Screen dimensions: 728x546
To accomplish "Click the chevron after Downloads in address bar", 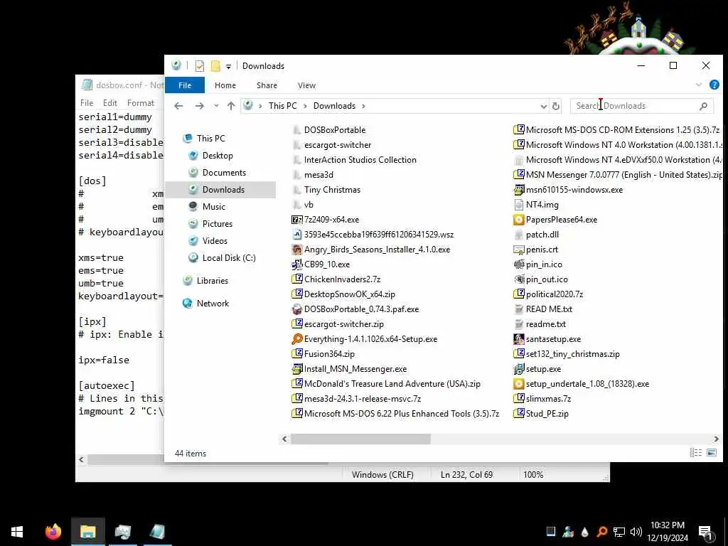I will [x=363, y=106].
